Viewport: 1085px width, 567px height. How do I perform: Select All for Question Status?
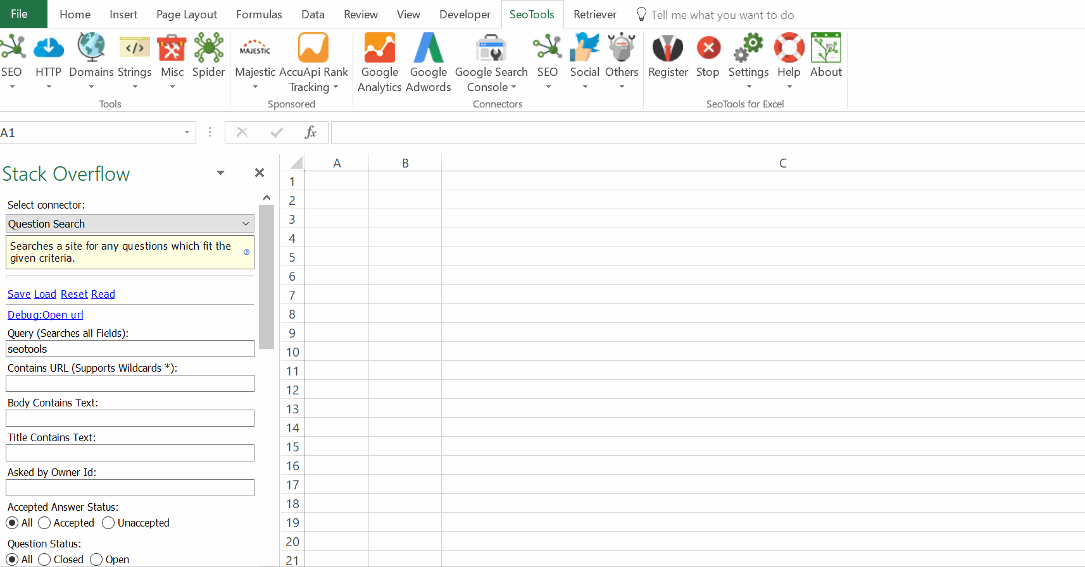point(12,559)
